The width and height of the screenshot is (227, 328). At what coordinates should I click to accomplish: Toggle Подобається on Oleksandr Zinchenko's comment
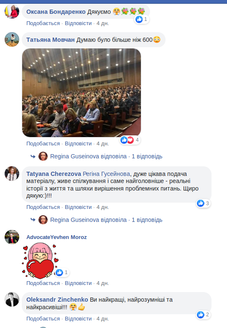[43, 318]
